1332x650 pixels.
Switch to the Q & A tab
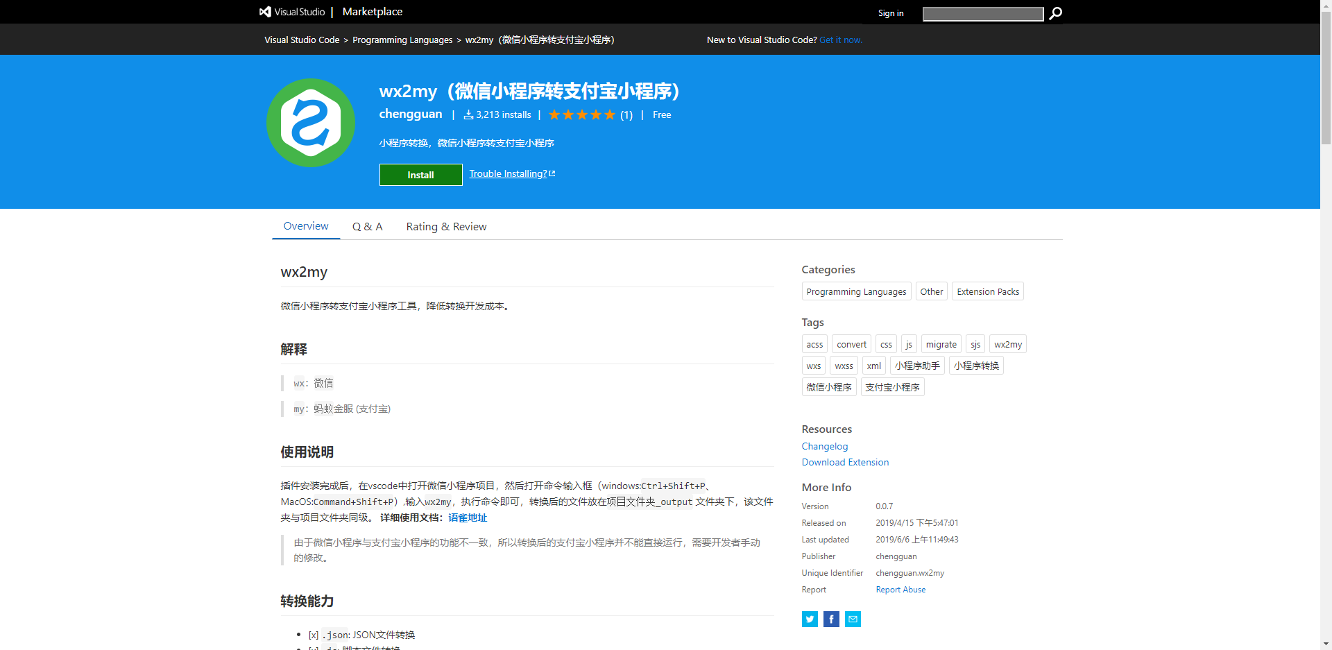(367, 227)
